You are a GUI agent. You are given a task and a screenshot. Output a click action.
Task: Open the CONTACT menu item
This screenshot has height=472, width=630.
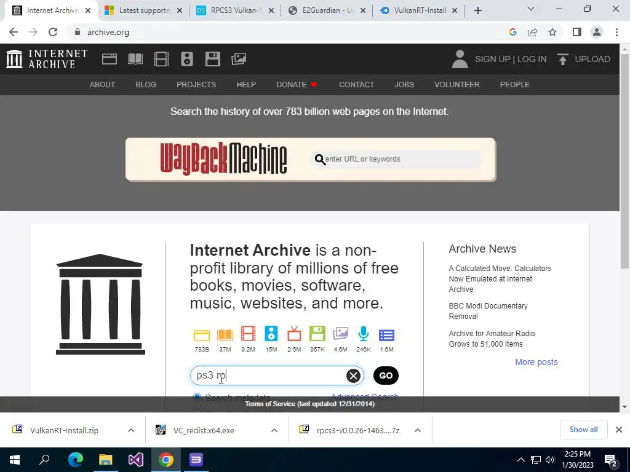tap(356, 85)
